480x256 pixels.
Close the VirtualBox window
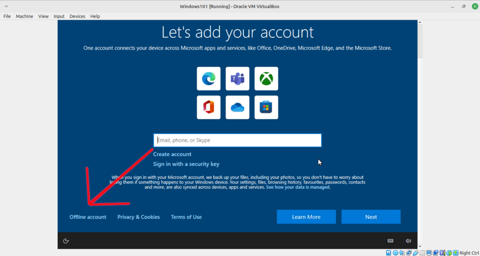click(x=475, y=7)
